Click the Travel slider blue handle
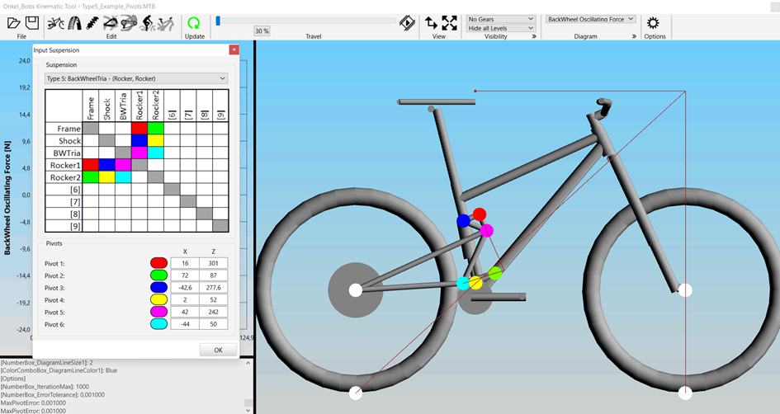 point(218,21)
